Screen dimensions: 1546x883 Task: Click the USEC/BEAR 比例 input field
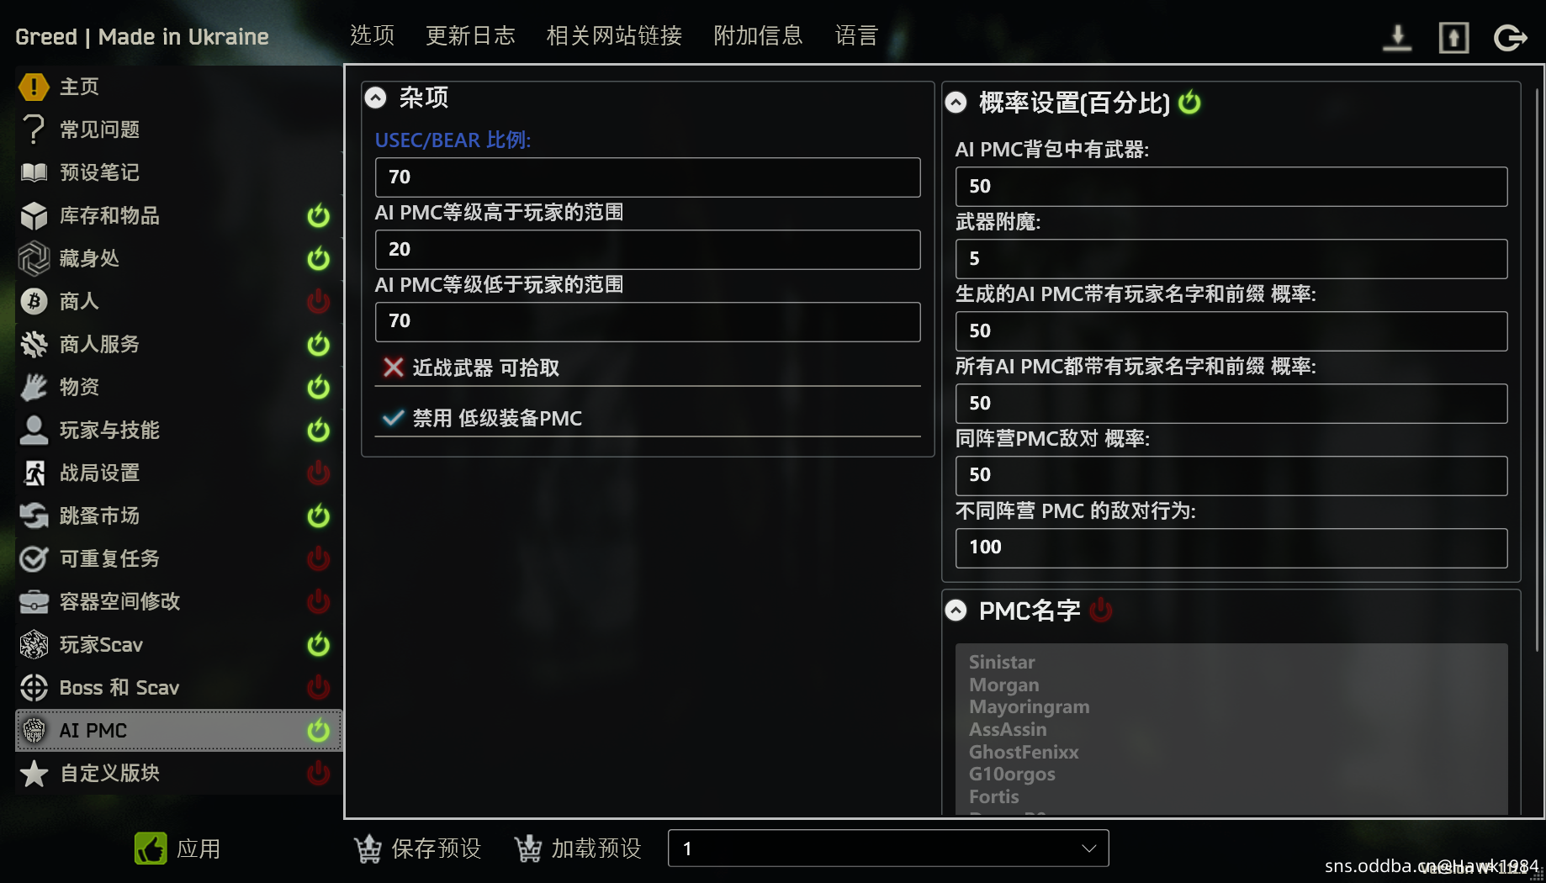[648, 177]
